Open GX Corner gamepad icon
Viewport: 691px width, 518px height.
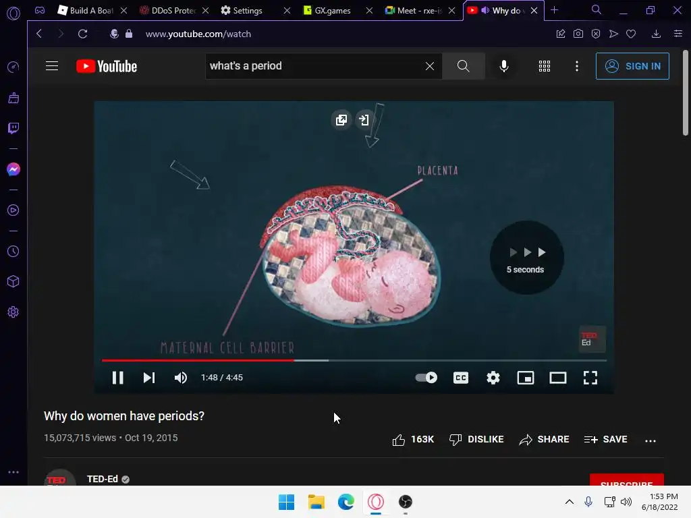[x=40, y=10]
